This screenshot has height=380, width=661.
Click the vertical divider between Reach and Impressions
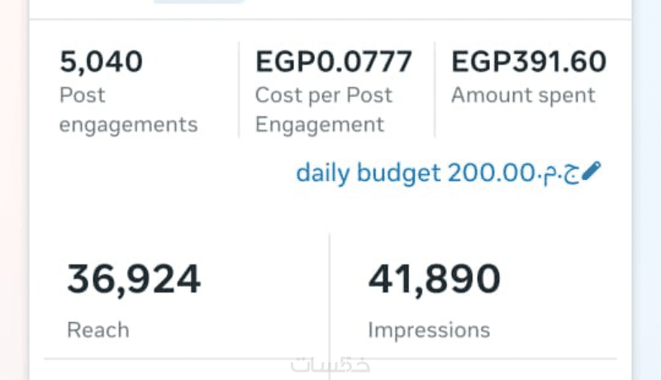click(x=330, y=297)
